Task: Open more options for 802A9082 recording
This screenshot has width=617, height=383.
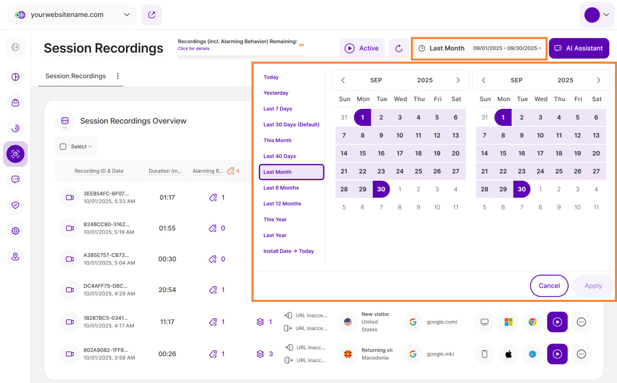Action: coord(582,354)
